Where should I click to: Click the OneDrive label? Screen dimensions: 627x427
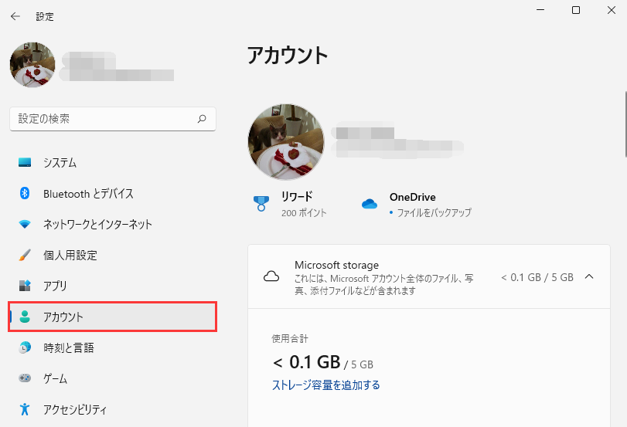click(413, 197)
